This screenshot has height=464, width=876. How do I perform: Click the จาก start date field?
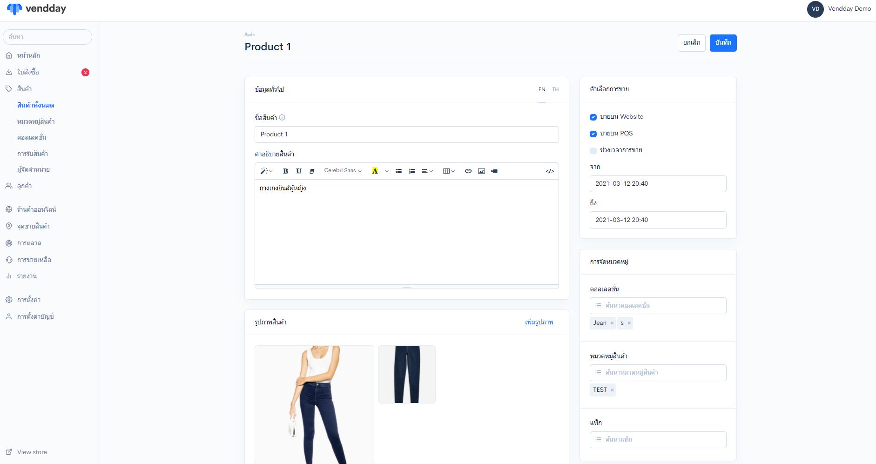point(658,184)
